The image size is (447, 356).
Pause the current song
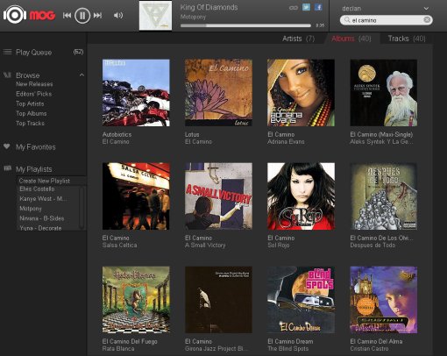click(x=82, y=15)
